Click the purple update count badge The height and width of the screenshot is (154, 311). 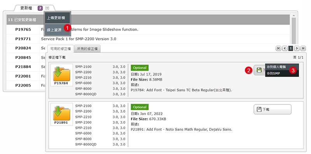[40, 8]
